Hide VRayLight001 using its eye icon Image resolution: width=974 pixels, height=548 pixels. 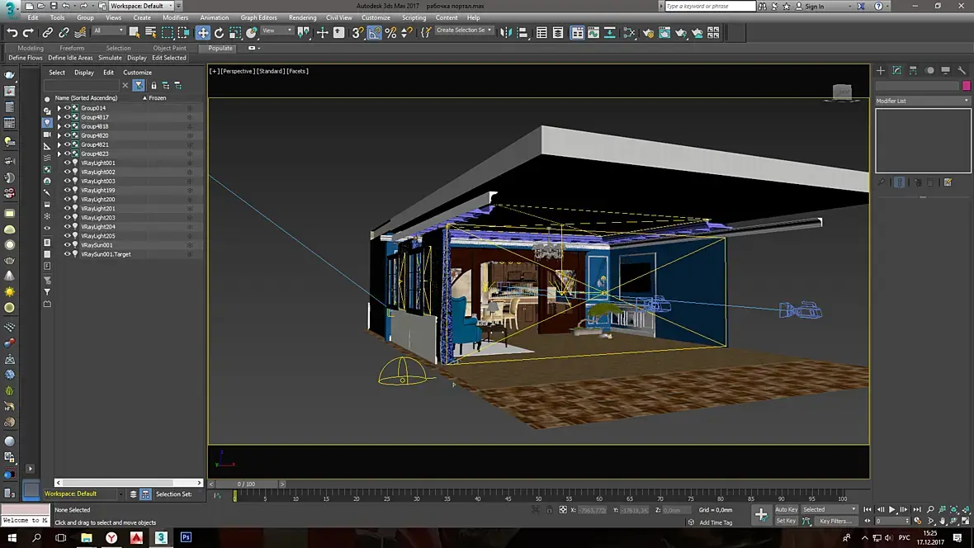[67, 163]
